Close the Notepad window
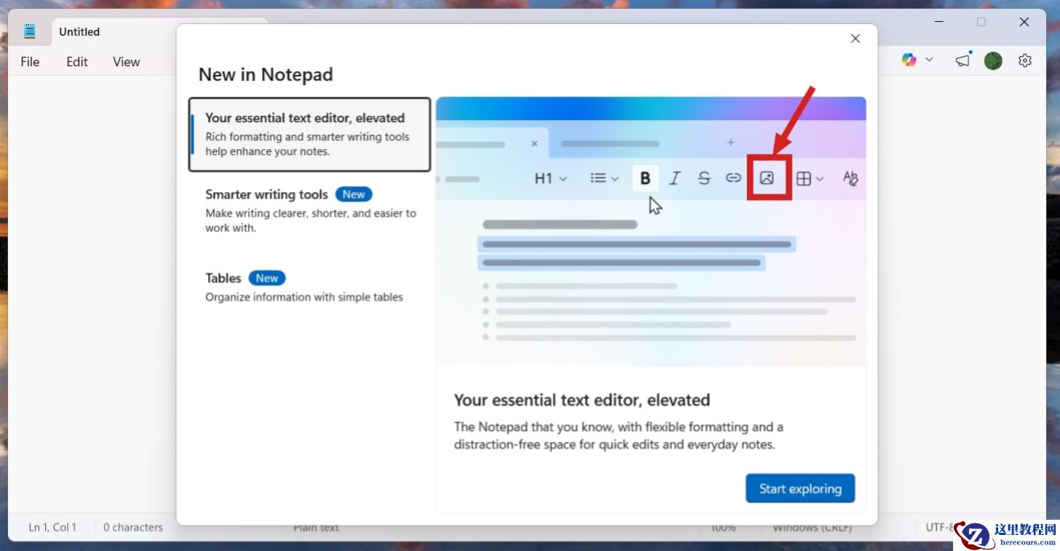 [1024, 22]
